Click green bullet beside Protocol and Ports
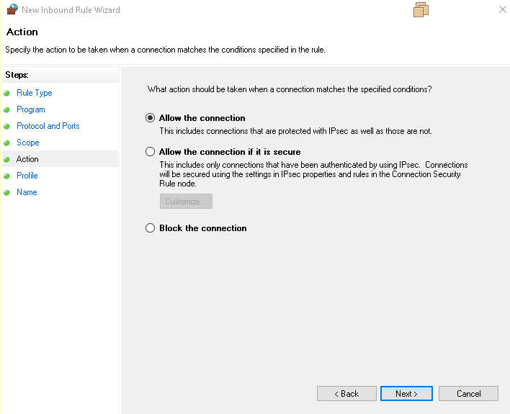This screenshot has height=414, width=510. [7, 127]
